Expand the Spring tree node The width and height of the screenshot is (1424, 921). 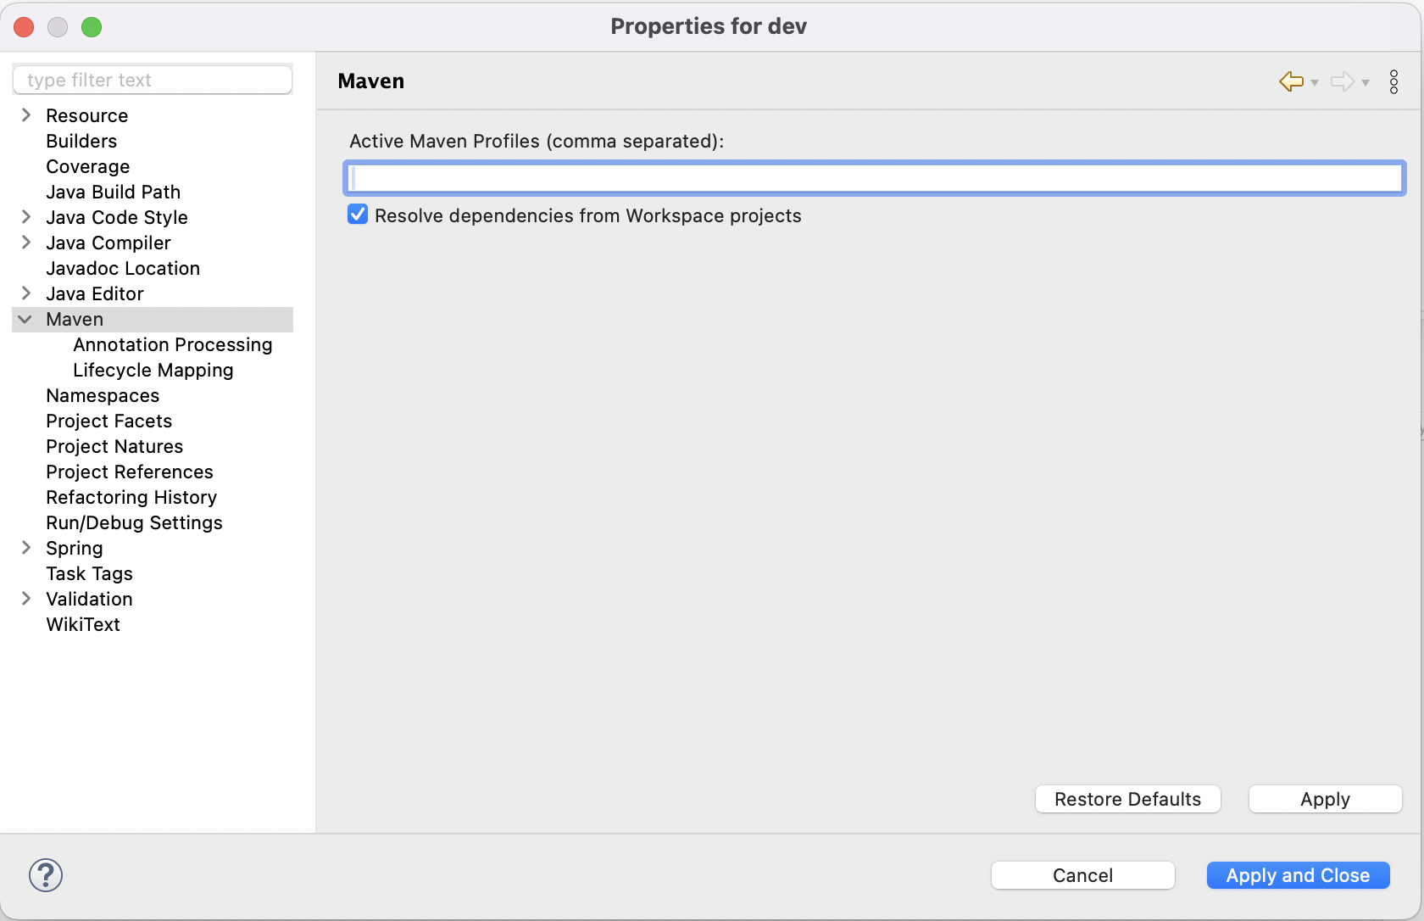(x=26, y=548)
